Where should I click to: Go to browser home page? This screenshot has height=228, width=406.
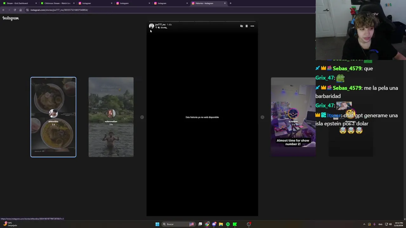click(x=21, y=10)
